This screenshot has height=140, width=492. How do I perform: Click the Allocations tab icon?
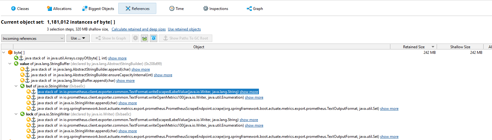(x=49, y=9)
